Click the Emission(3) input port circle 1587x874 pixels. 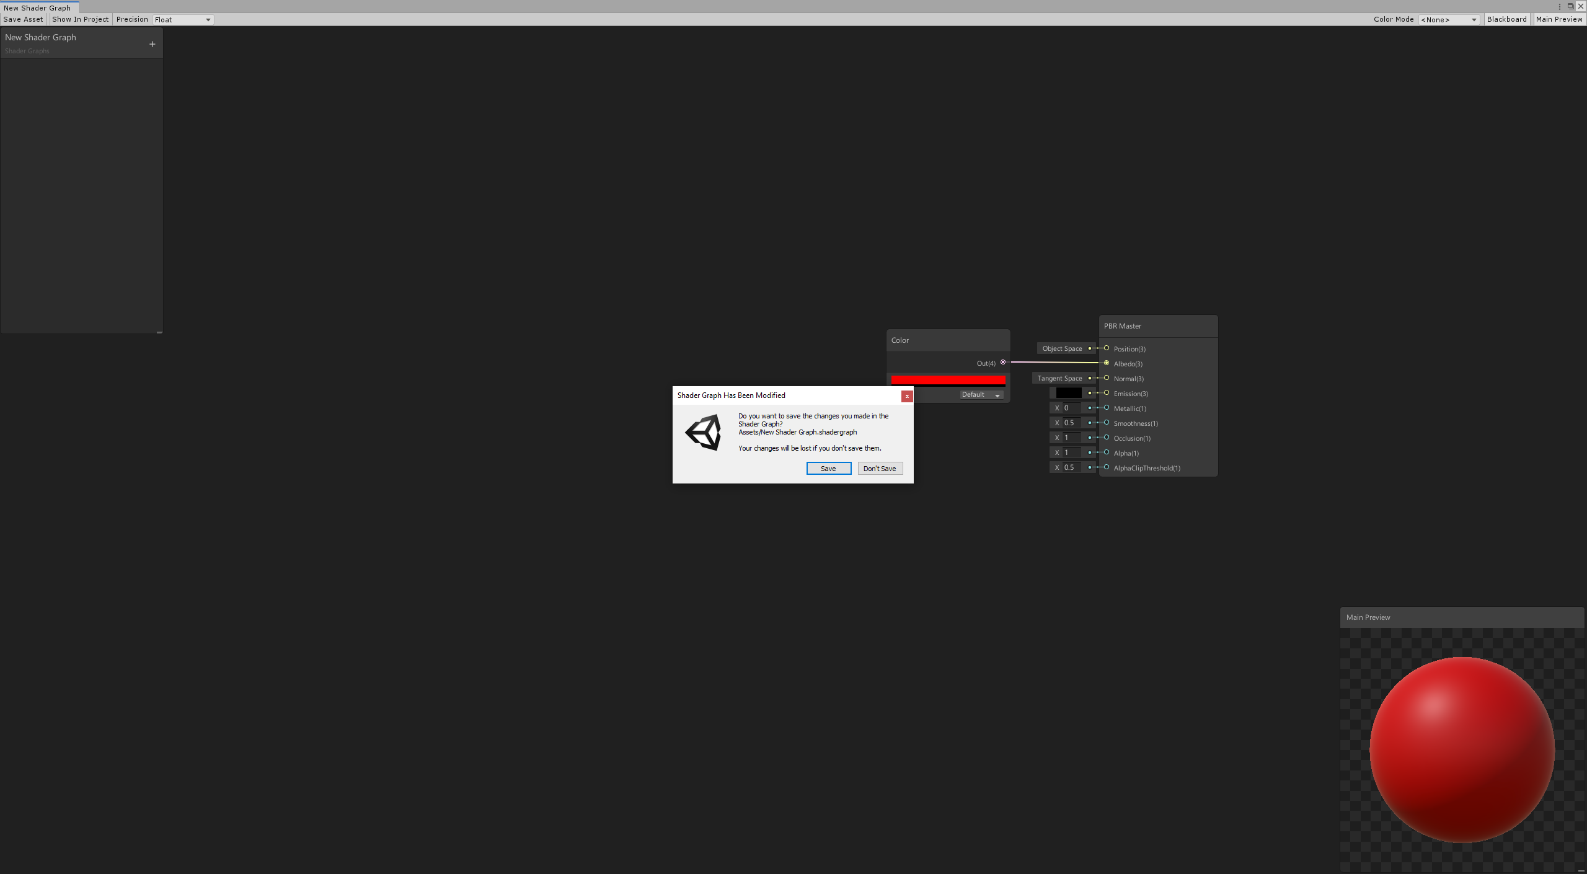[1107, 393]
